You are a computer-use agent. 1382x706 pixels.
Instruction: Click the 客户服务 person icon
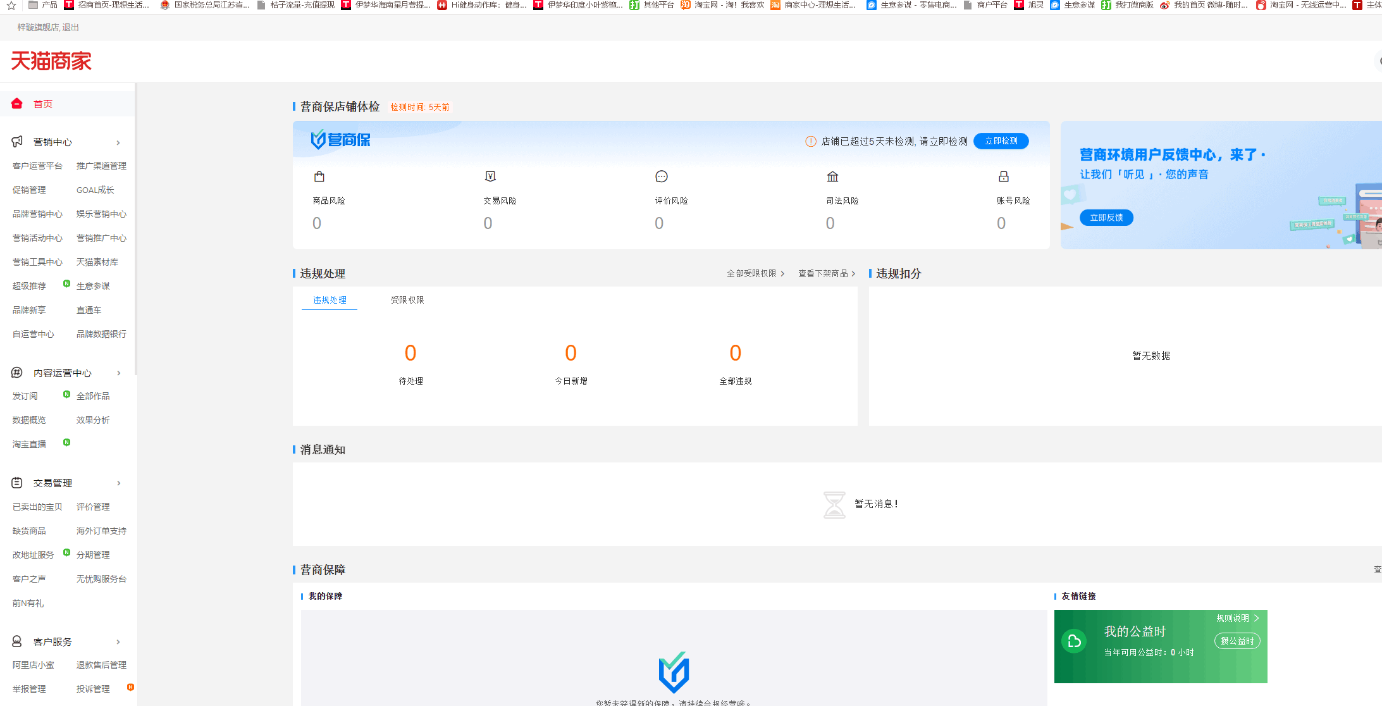(17, 641)
